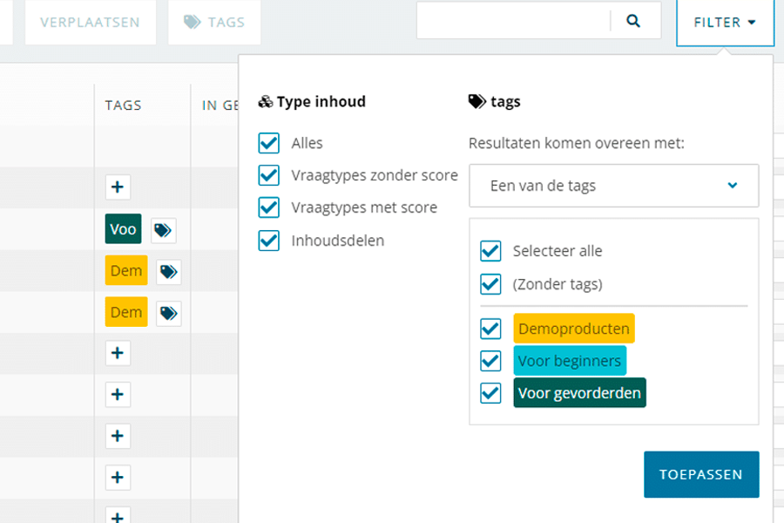Open the Tags toolbar button
784x523 pixels.
tap(214, 22)
